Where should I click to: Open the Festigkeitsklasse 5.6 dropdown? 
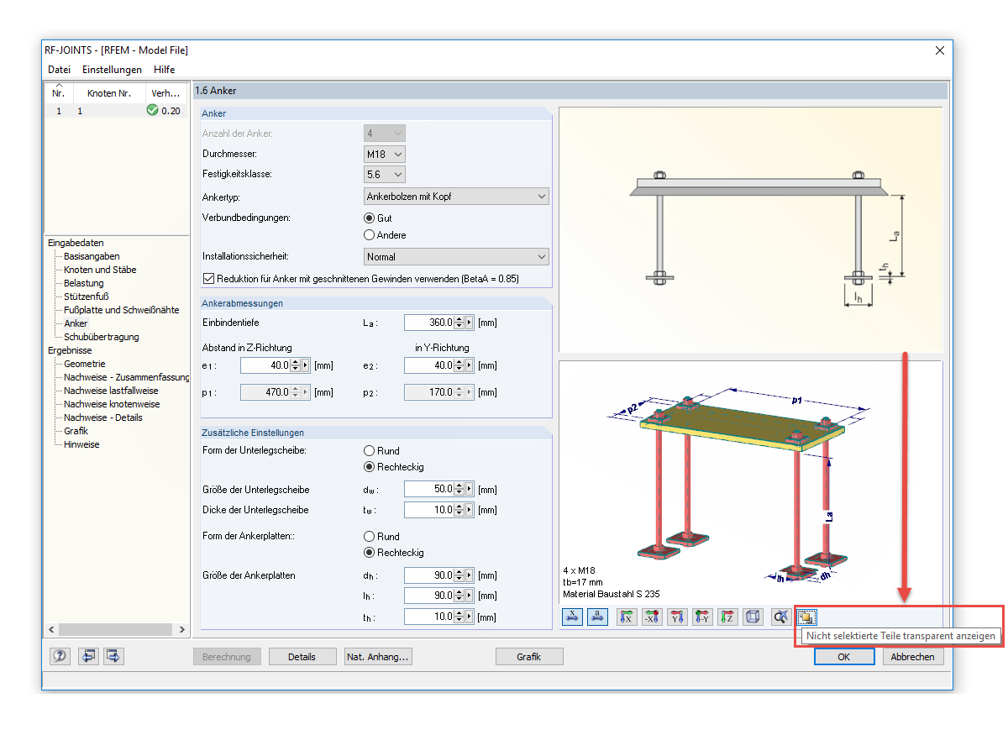tap(385, 174)
